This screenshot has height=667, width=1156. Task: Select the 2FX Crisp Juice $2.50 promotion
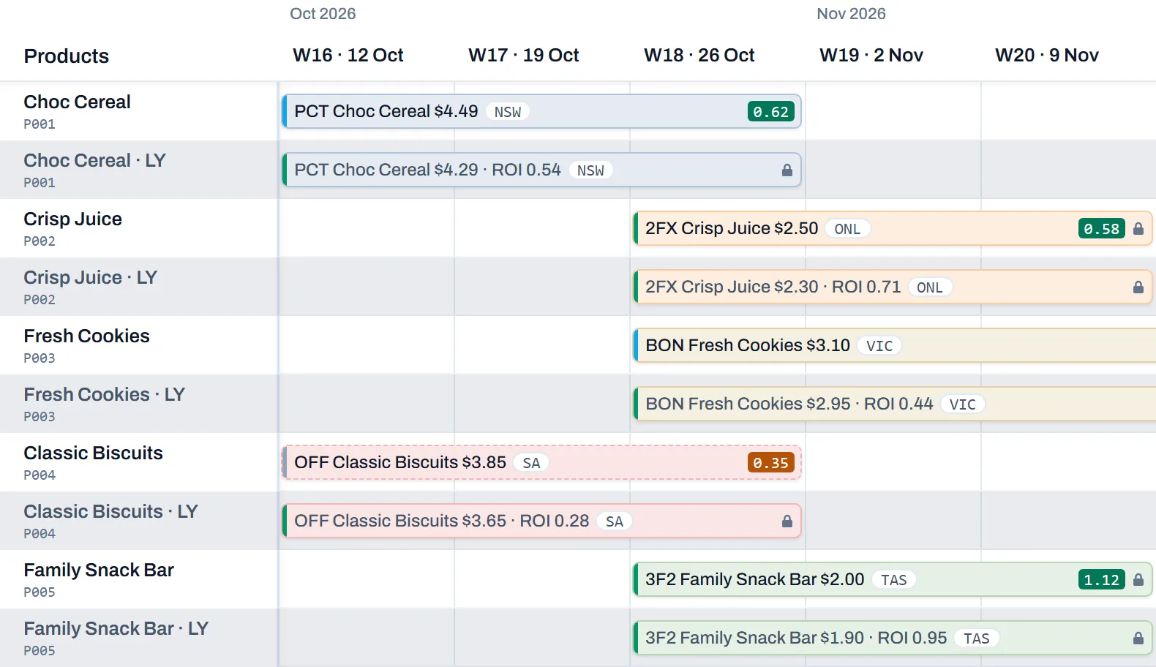tap(893, 228)
